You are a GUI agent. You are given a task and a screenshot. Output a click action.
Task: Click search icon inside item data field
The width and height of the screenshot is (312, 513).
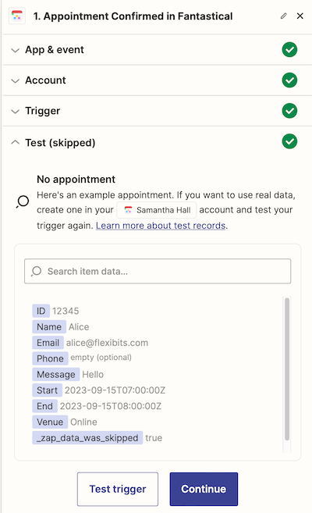[36, 271]
